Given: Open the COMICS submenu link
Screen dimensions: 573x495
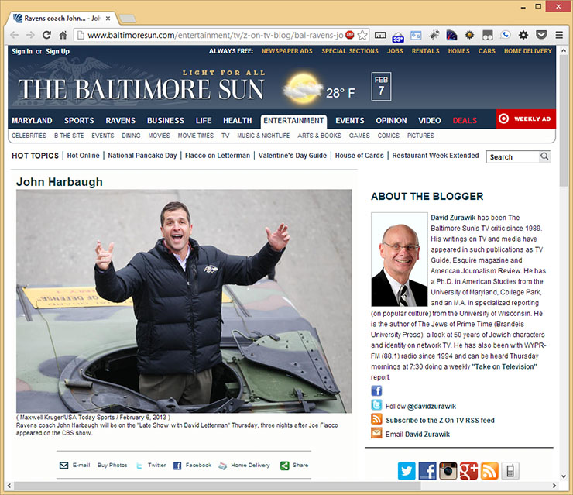Looking at the screenshot, I should pos(389,136).
